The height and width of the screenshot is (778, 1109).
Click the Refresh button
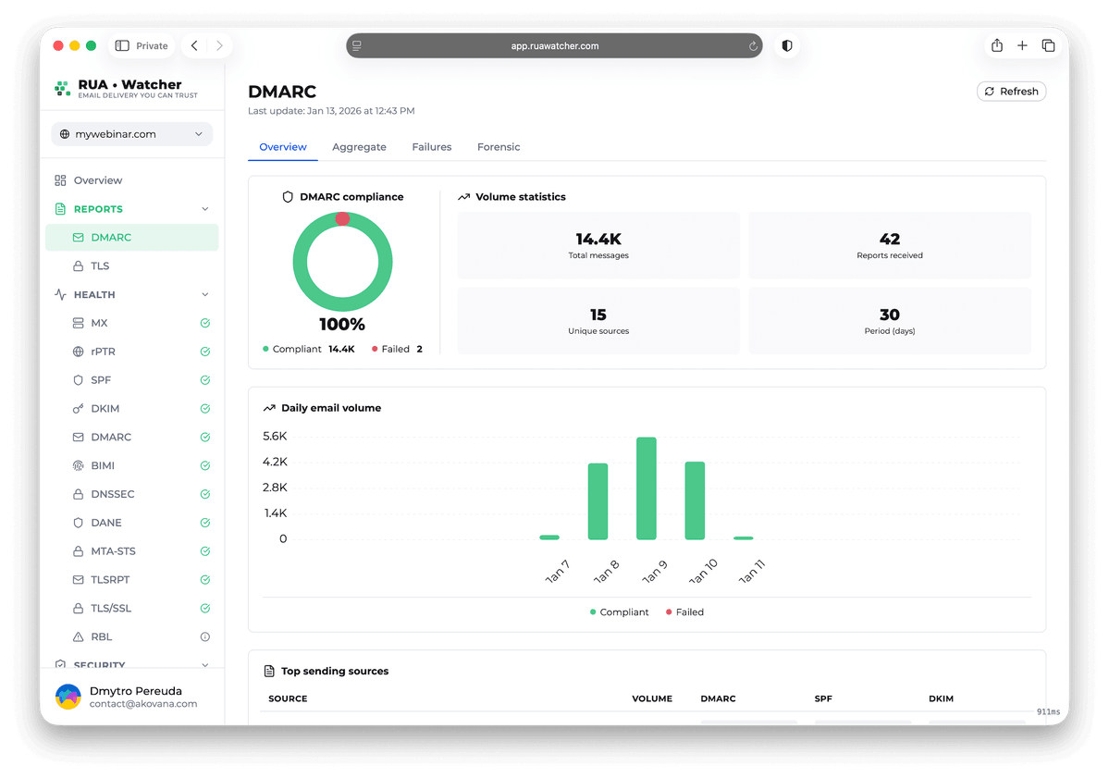pyautogui.click(x=1011, y=92)
